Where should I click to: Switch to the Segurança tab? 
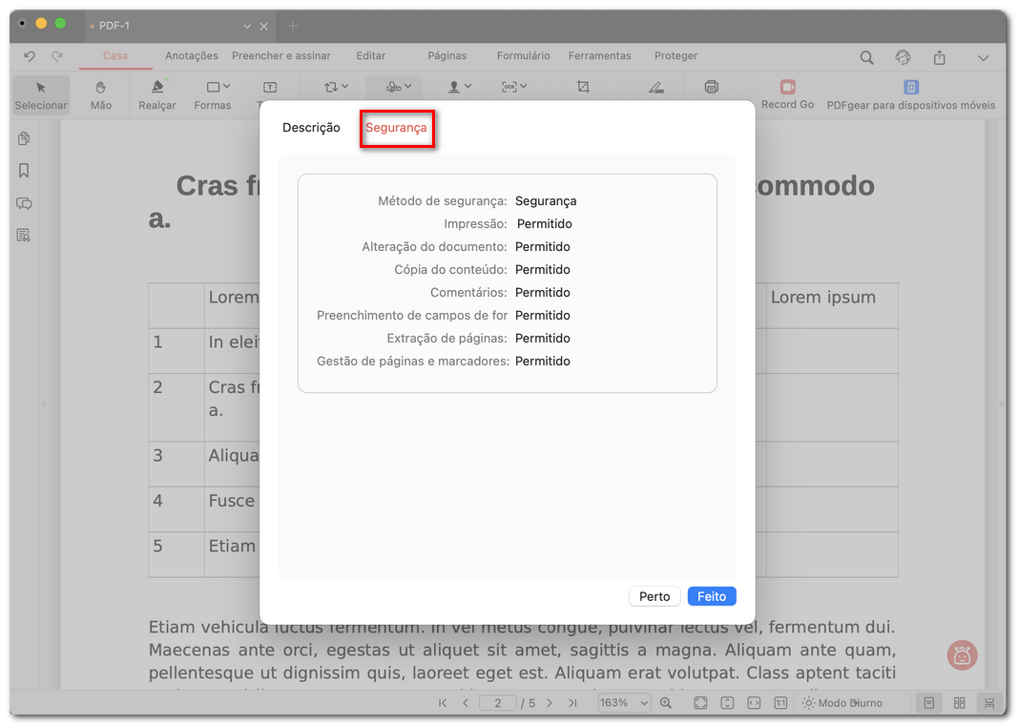coord(397,127)
